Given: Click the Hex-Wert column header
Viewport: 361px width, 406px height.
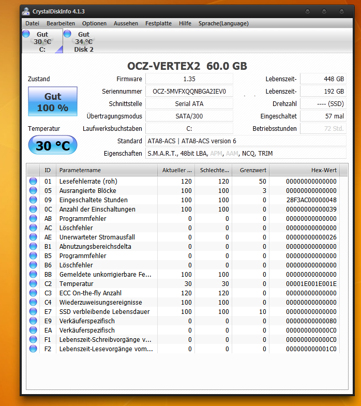Looking at the screenshot, I should pos(305,170).
